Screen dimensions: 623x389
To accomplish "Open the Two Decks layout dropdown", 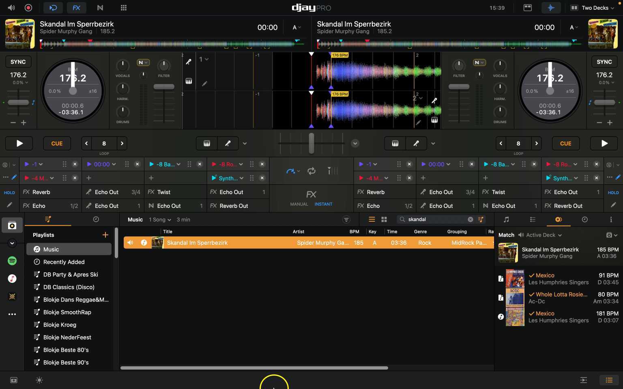I will click(x=594, y=8).
